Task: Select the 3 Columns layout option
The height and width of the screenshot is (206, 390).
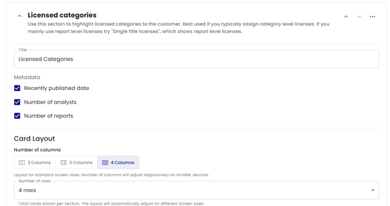Action: pos(77,162)
